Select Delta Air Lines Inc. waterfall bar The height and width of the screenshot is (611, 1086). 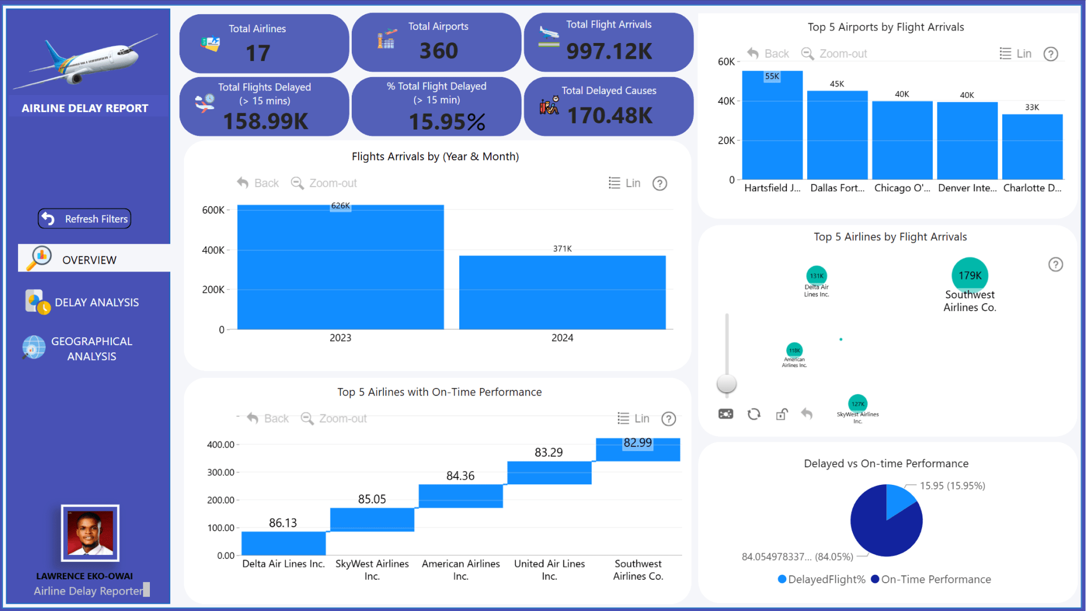[283, 543]
